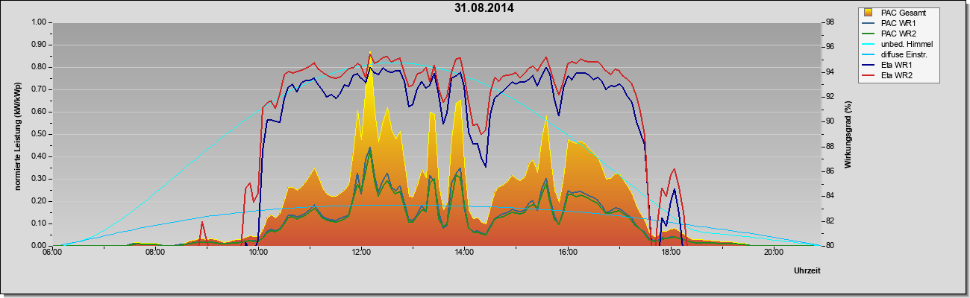Click the 1.00 left axis tick label
The image size is (970, 298).
click(x=37, y=22)
